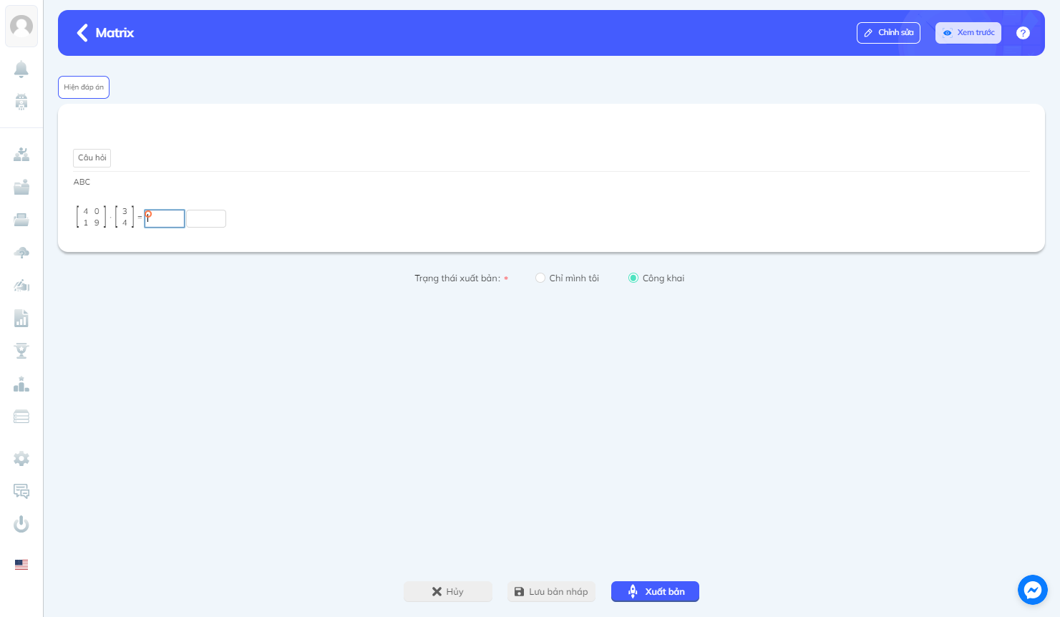Open the Messenger chat bubble

pos(1033,590)
